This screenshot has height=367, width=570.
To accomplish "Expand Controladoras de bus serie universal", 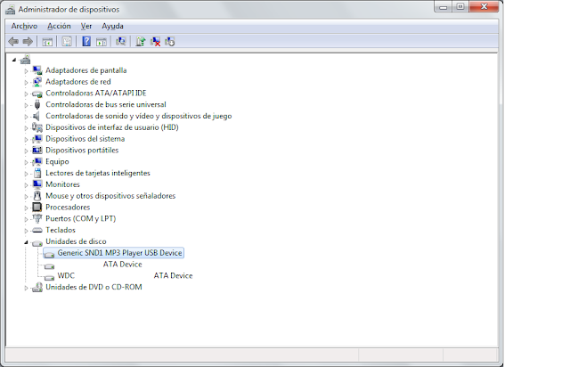I will click(x=26, y=105).
